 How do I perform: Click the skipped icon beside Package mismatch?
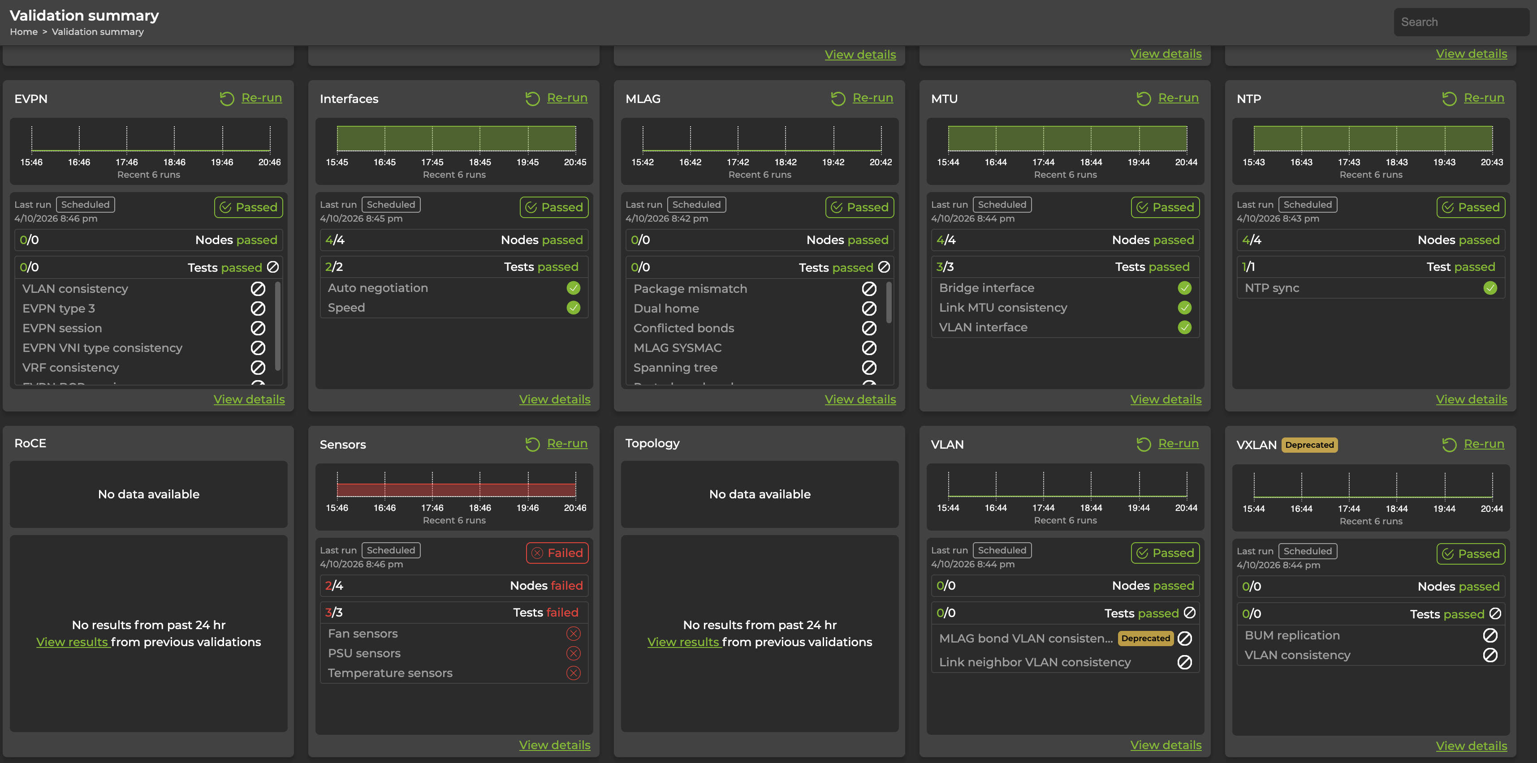click(869, 288)
